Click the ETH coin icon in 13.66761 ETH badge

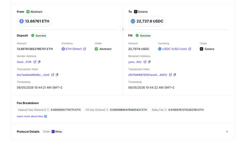(22, 21)
